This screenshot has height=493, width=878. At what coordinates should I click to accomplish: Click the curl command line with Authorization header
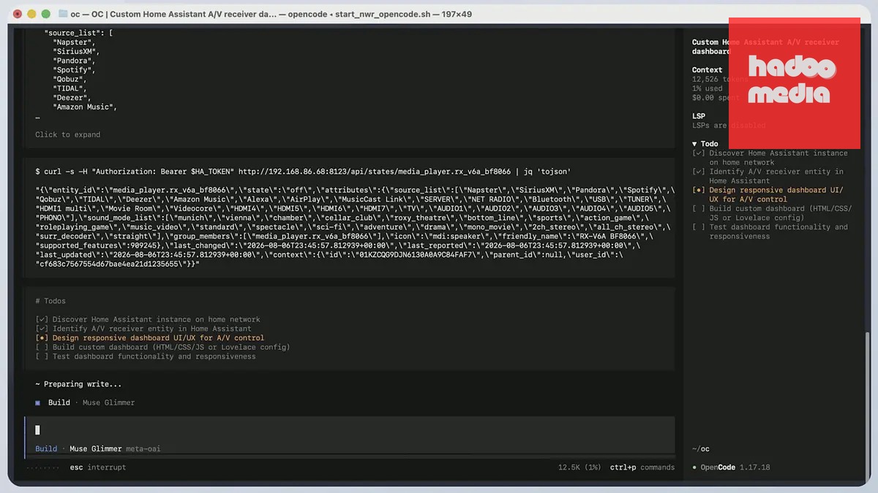pyautogui.click(x=303, y=172)
